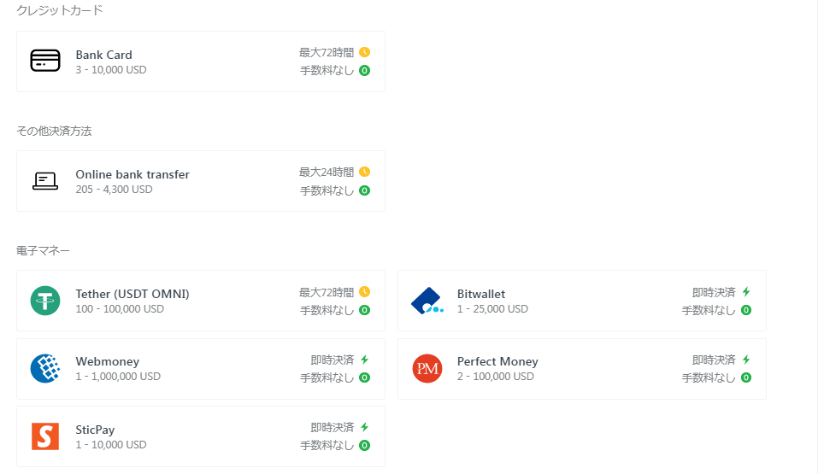This screenshot has width=818, height=474.
Task: Click the green Tether logo icon
Action: (x=45, y=301)
